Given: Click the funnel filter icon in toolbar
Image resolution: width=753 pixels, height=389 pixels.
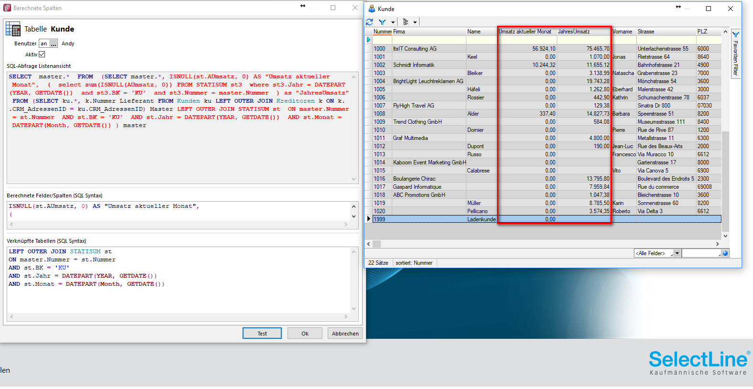Looking at the screenshot, I should click(382, 22).
